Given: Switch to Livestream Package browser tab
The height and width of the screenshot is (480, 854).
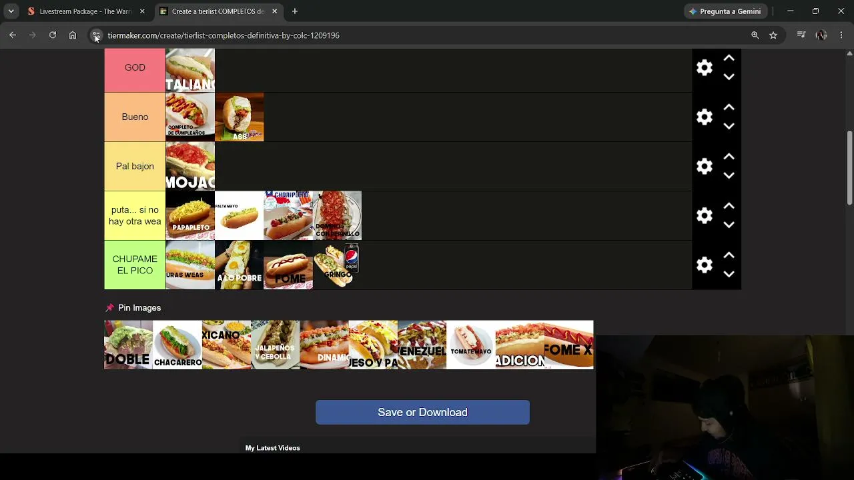Looking at the screenshot, I should click(85, 11).
